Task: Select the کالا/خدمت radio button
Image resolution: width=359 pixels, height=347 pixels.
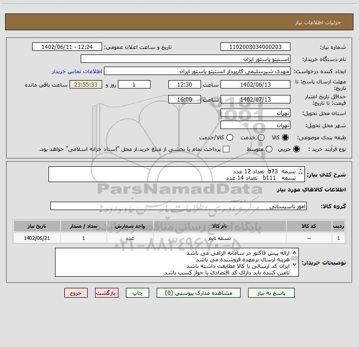Action: coord(230,137)
